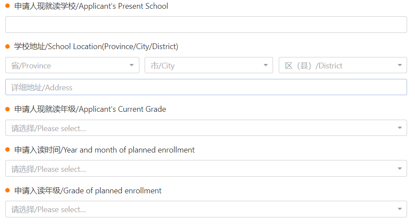Click the arrow icon in Province selector

tap(131, 65)
